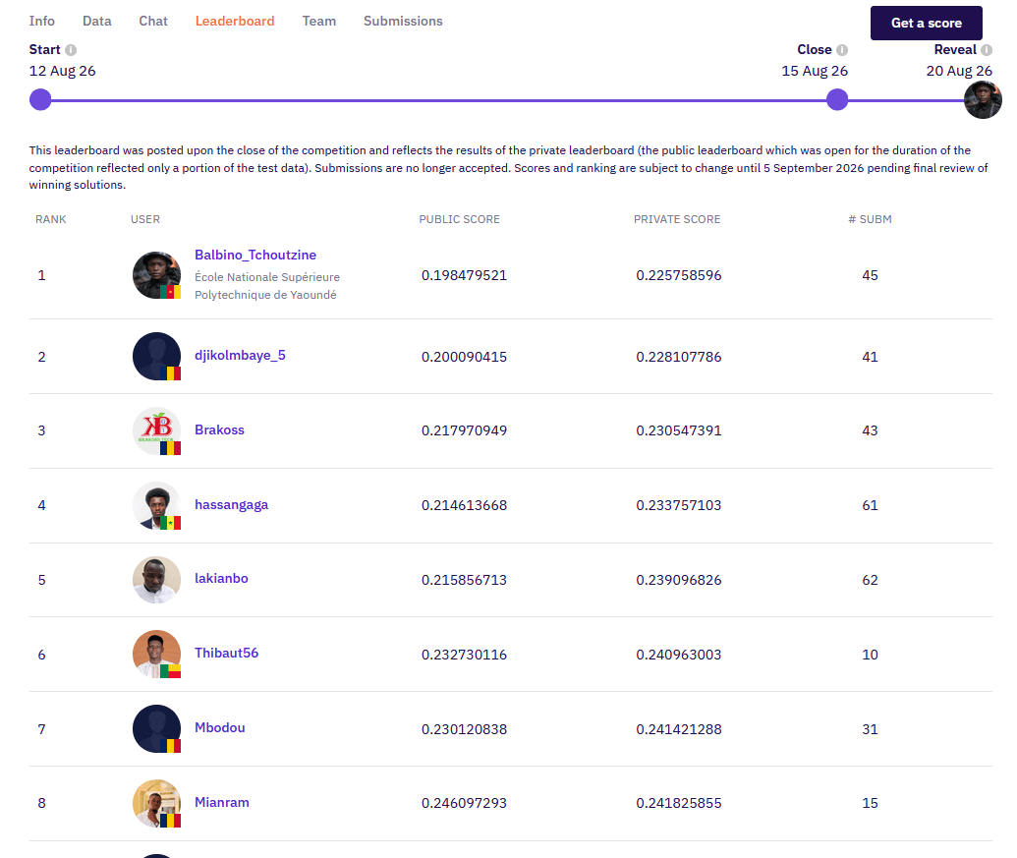Click public score 0.246097293
Viewport: 1017px width, 858px height.
coord(464,803)
